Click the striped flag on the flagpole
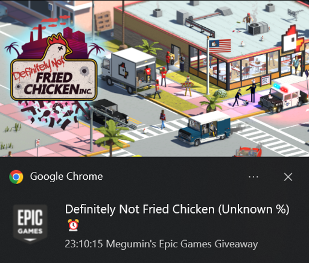 click(x=220, y=46)
